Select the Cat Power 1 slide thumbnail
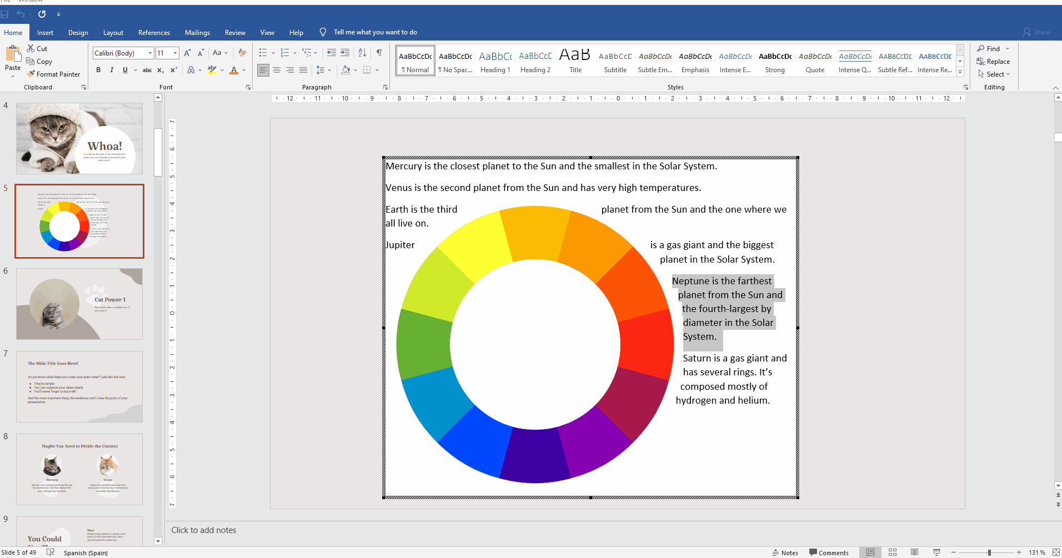This screenshot has height=558, width=1062. (x=79, y=304)
